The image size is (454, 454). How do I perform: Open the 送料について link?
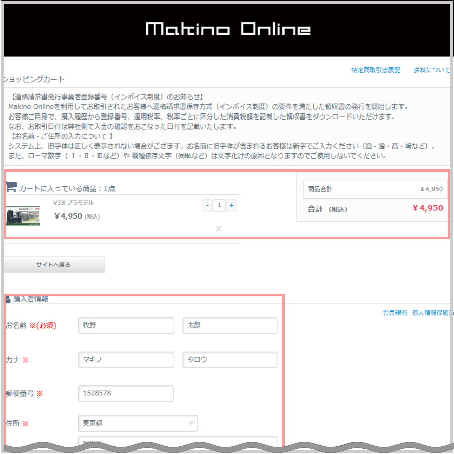coord(432,70)
